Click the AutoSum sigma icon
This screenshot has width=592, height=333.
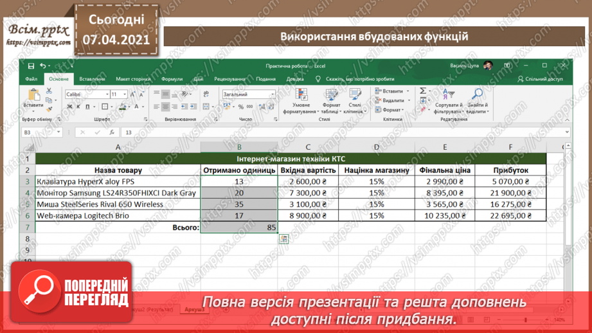[423, 91]
